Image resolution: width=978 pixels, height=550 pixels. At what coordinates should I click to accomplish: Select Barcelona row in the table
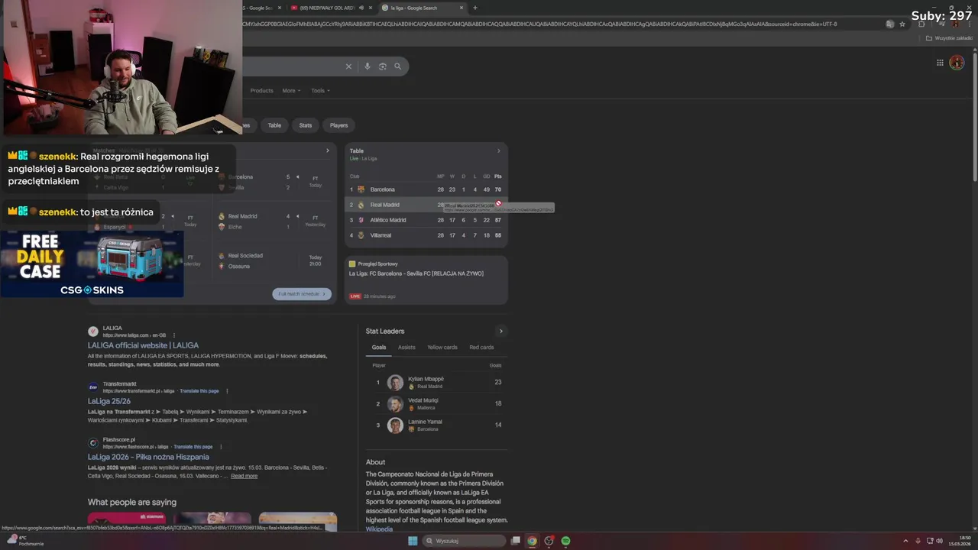click(x=426, y=189)
